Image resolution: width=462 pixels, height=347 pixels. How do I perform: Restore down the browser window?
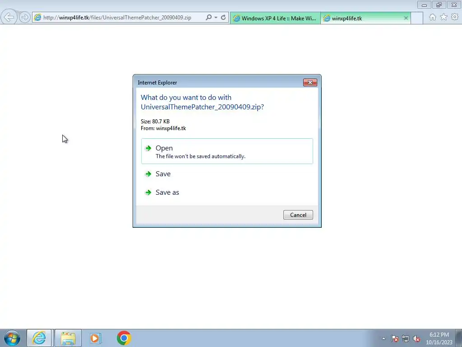point(439,5)
